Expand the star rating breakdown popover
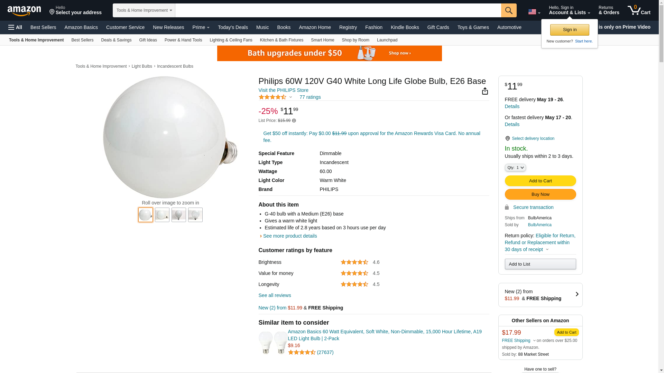664x373 pixels. pyautogui.click(x=290, y=97)
